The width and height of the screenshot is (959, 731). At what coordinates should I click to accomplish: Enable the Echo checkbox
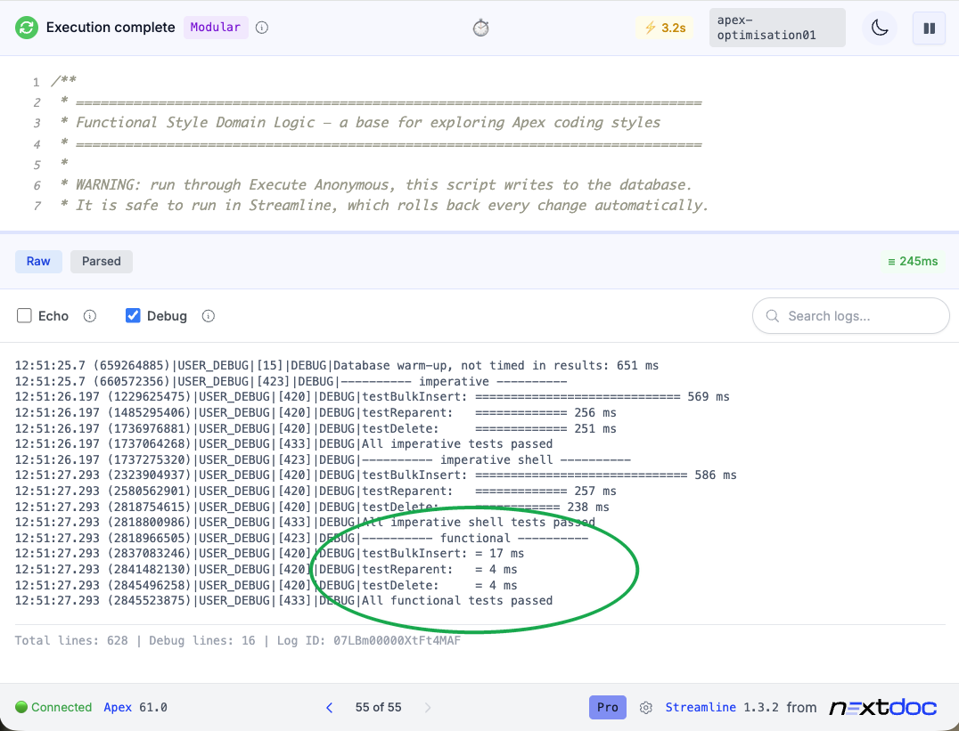click(x=24, y=316)
